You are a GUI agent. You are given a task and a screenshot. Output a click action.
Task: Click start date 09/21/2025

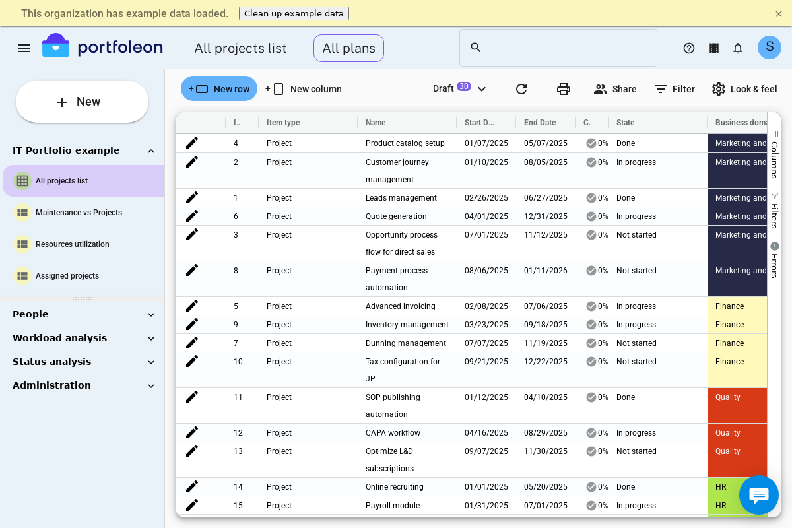[486, 362]
